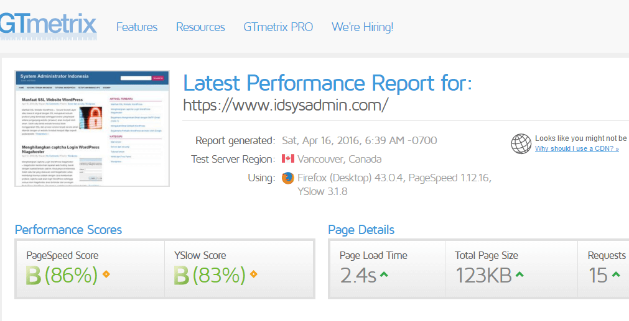Click the 'Total Page Size' label
This screenshot has width=629, height=321.
(x=486, y=255)
